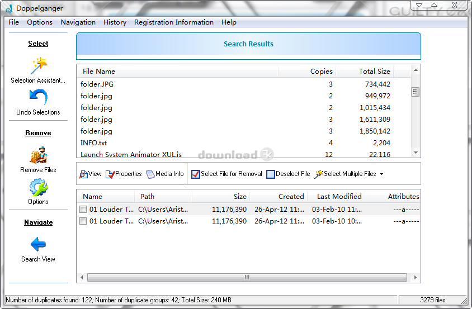
Task: Sort by File Name column header
Action: point(178,72)
